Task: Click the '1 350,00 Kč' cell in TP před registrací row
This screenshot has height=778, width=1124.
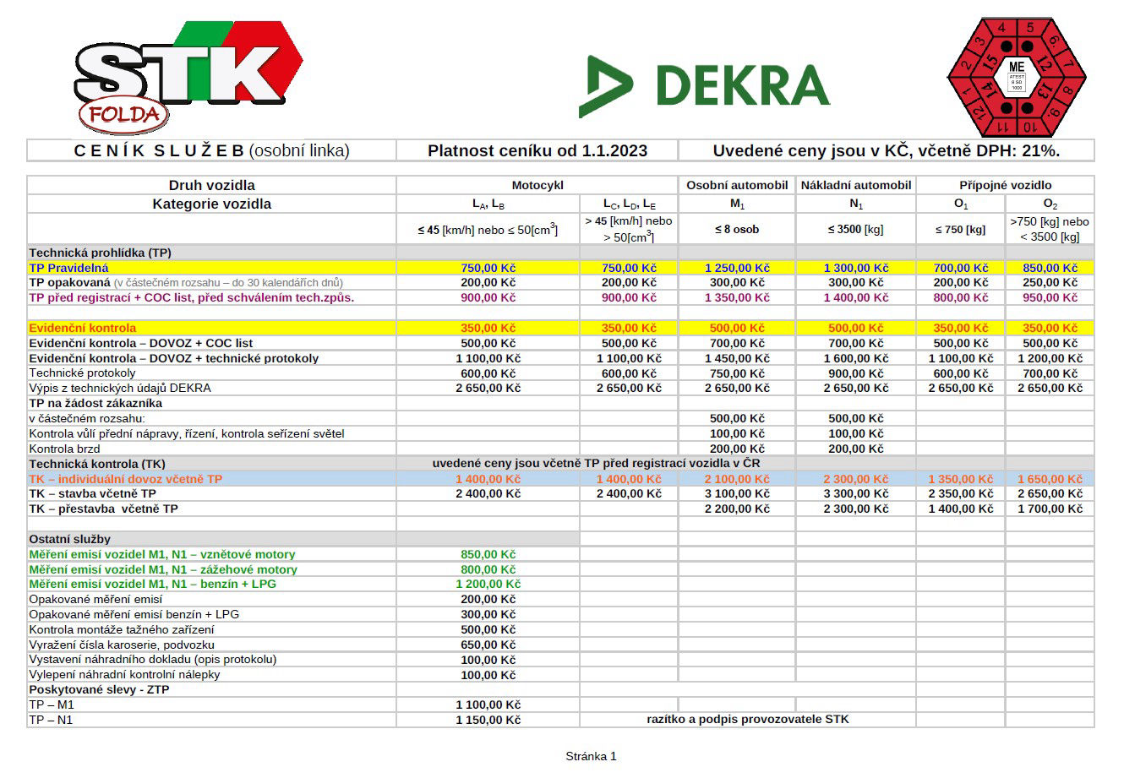Action: coord(737,298)
